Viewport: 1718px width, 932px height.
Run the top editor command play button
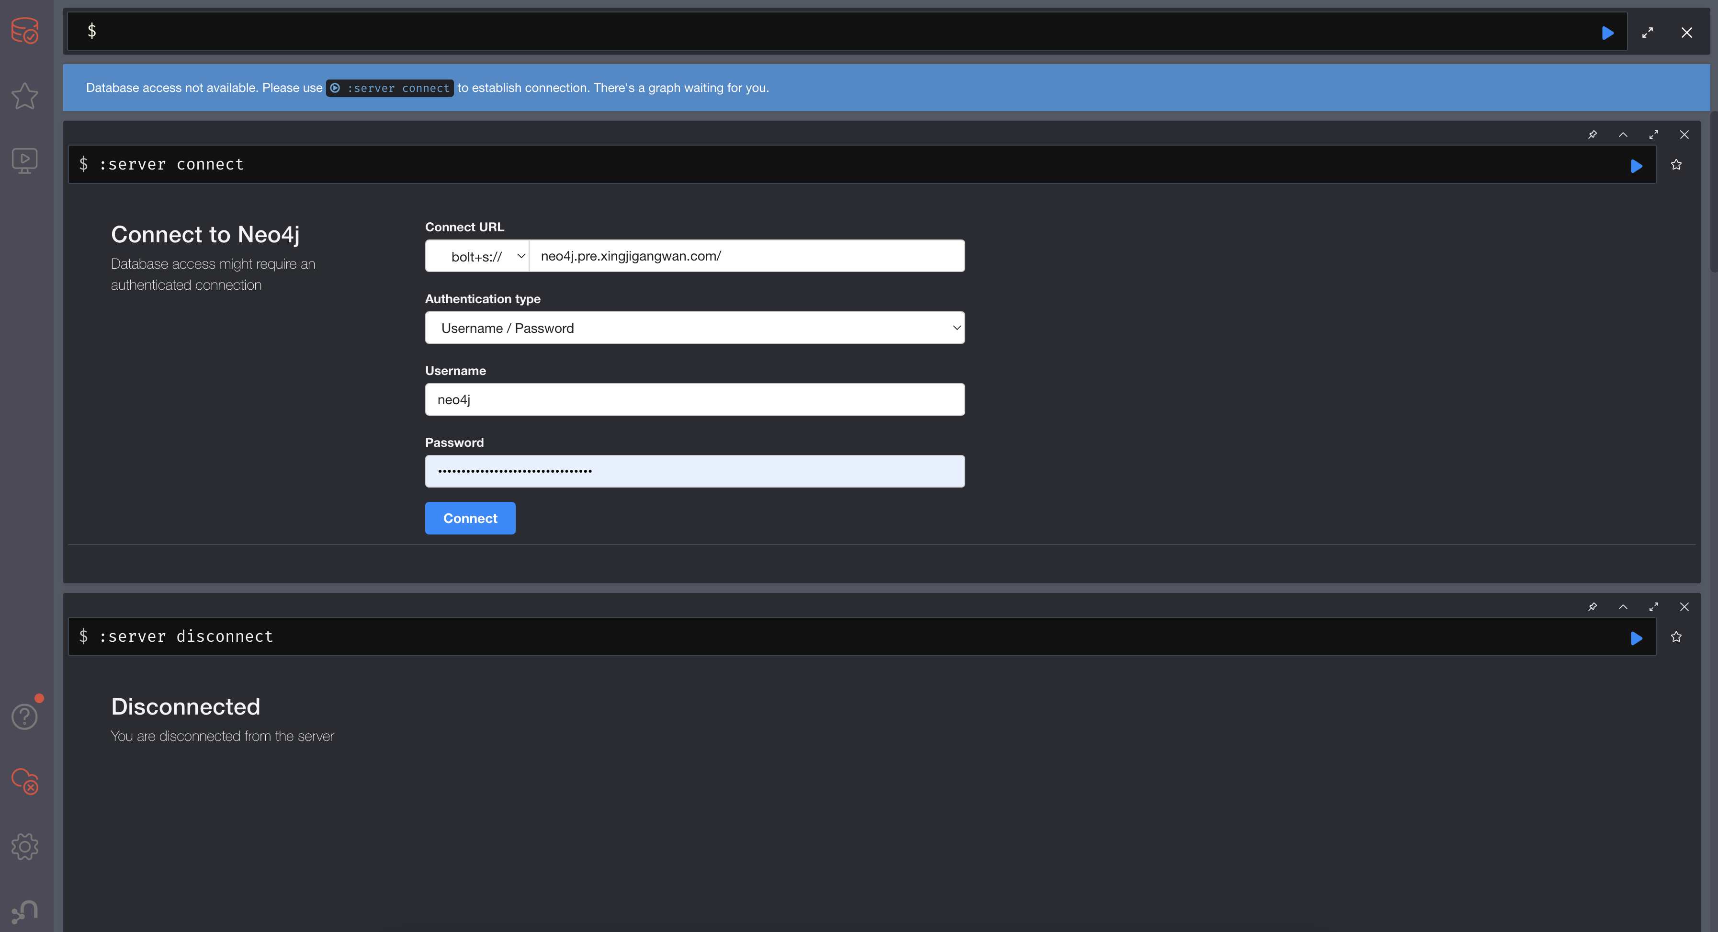[x=1607, y=33]
